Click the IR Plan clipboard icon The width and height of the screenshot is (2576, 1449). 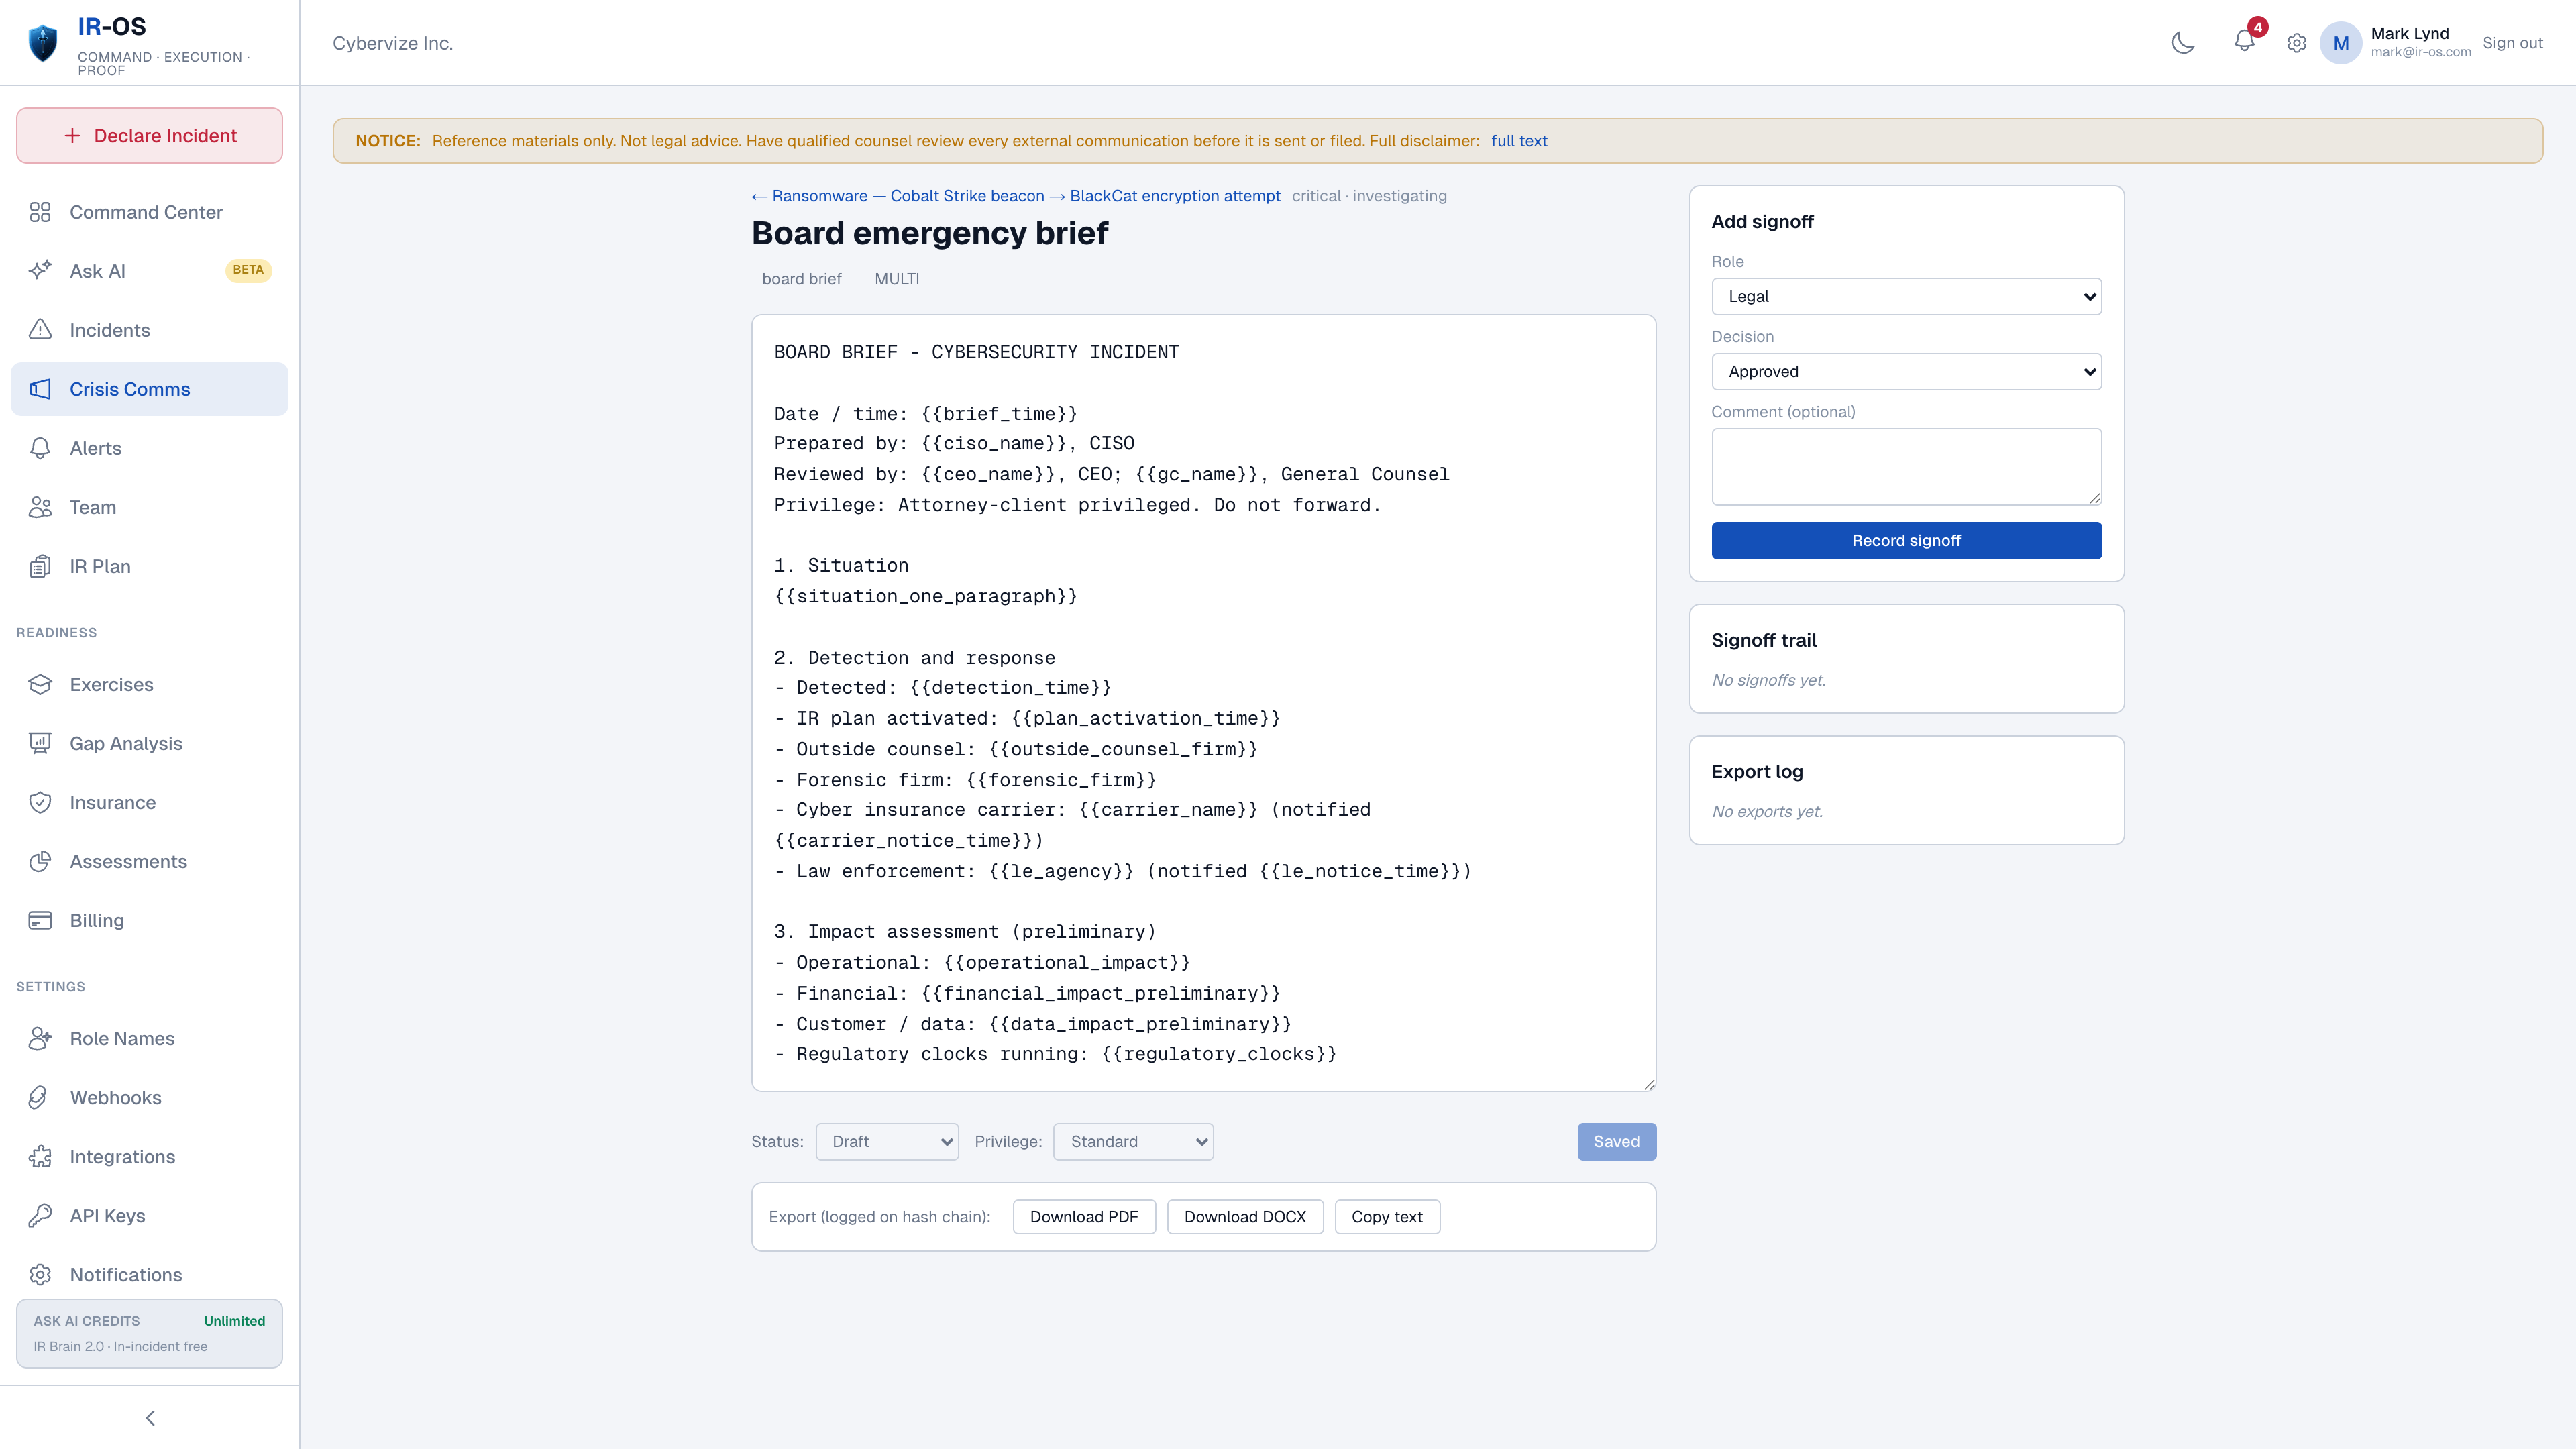(40, 566)
